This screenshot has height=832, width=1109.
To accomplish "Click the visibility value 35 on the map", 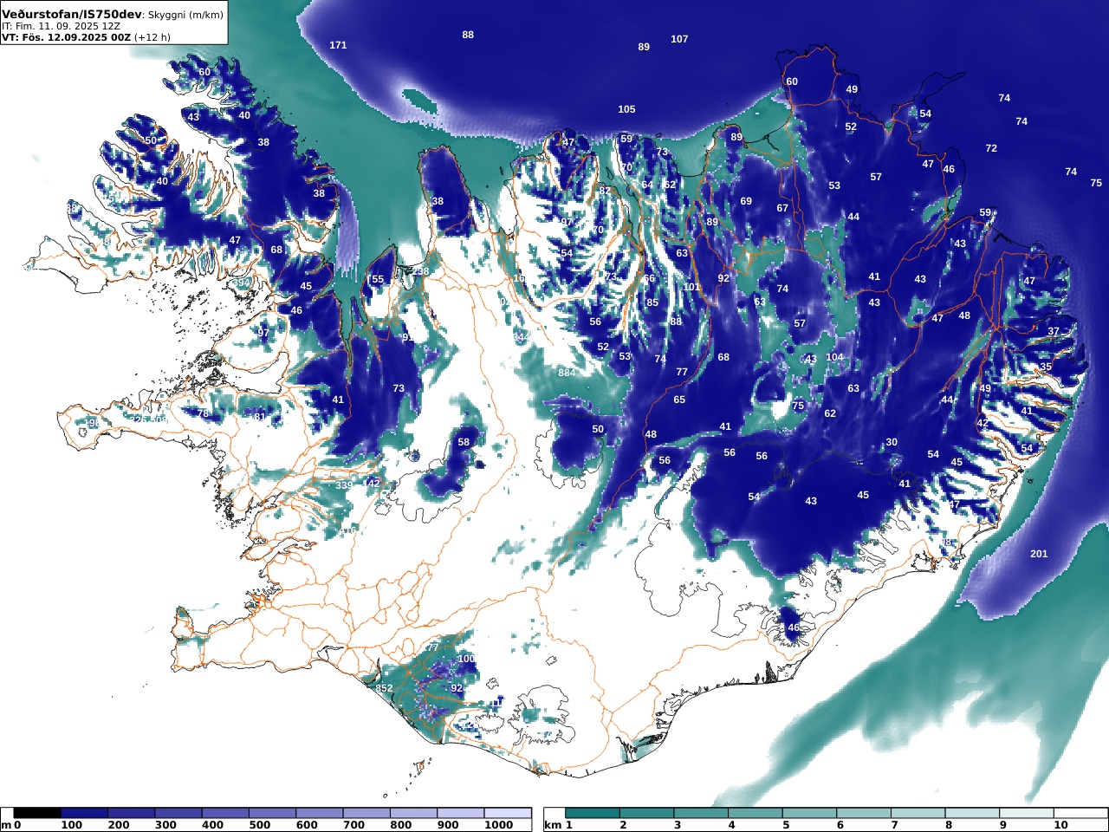I will point(1046,367).
